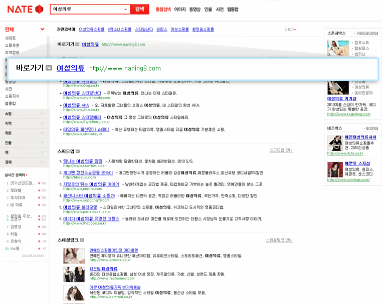
Task: Click the 4chi.co.kr ad thumbnail
Action: 335,143
